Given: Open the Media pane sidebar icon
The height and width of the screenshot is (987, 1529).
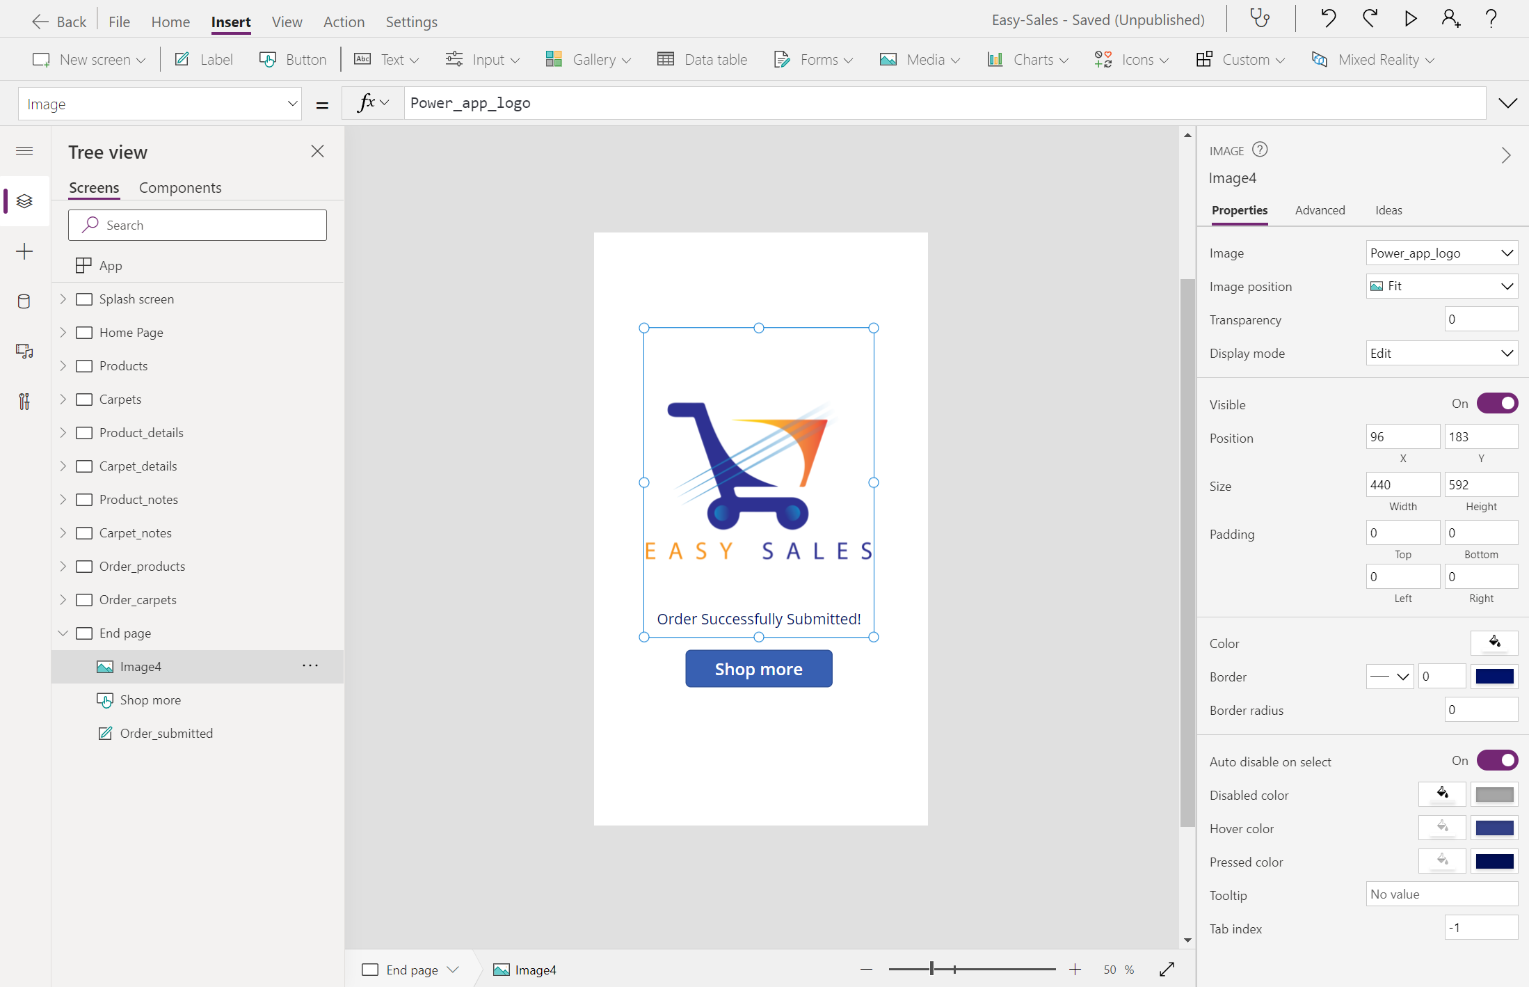Looking at the screenshot, I should (24, 352).
